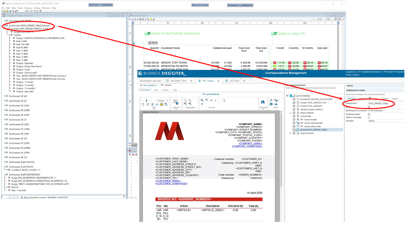Click the yellow highlight icon in the View group

coord(162,104)
